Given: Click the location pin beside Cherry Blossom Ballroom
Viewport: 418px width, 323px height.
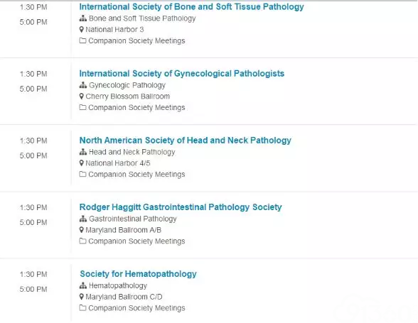Looking at the screenshot, I should pos(82,97).
